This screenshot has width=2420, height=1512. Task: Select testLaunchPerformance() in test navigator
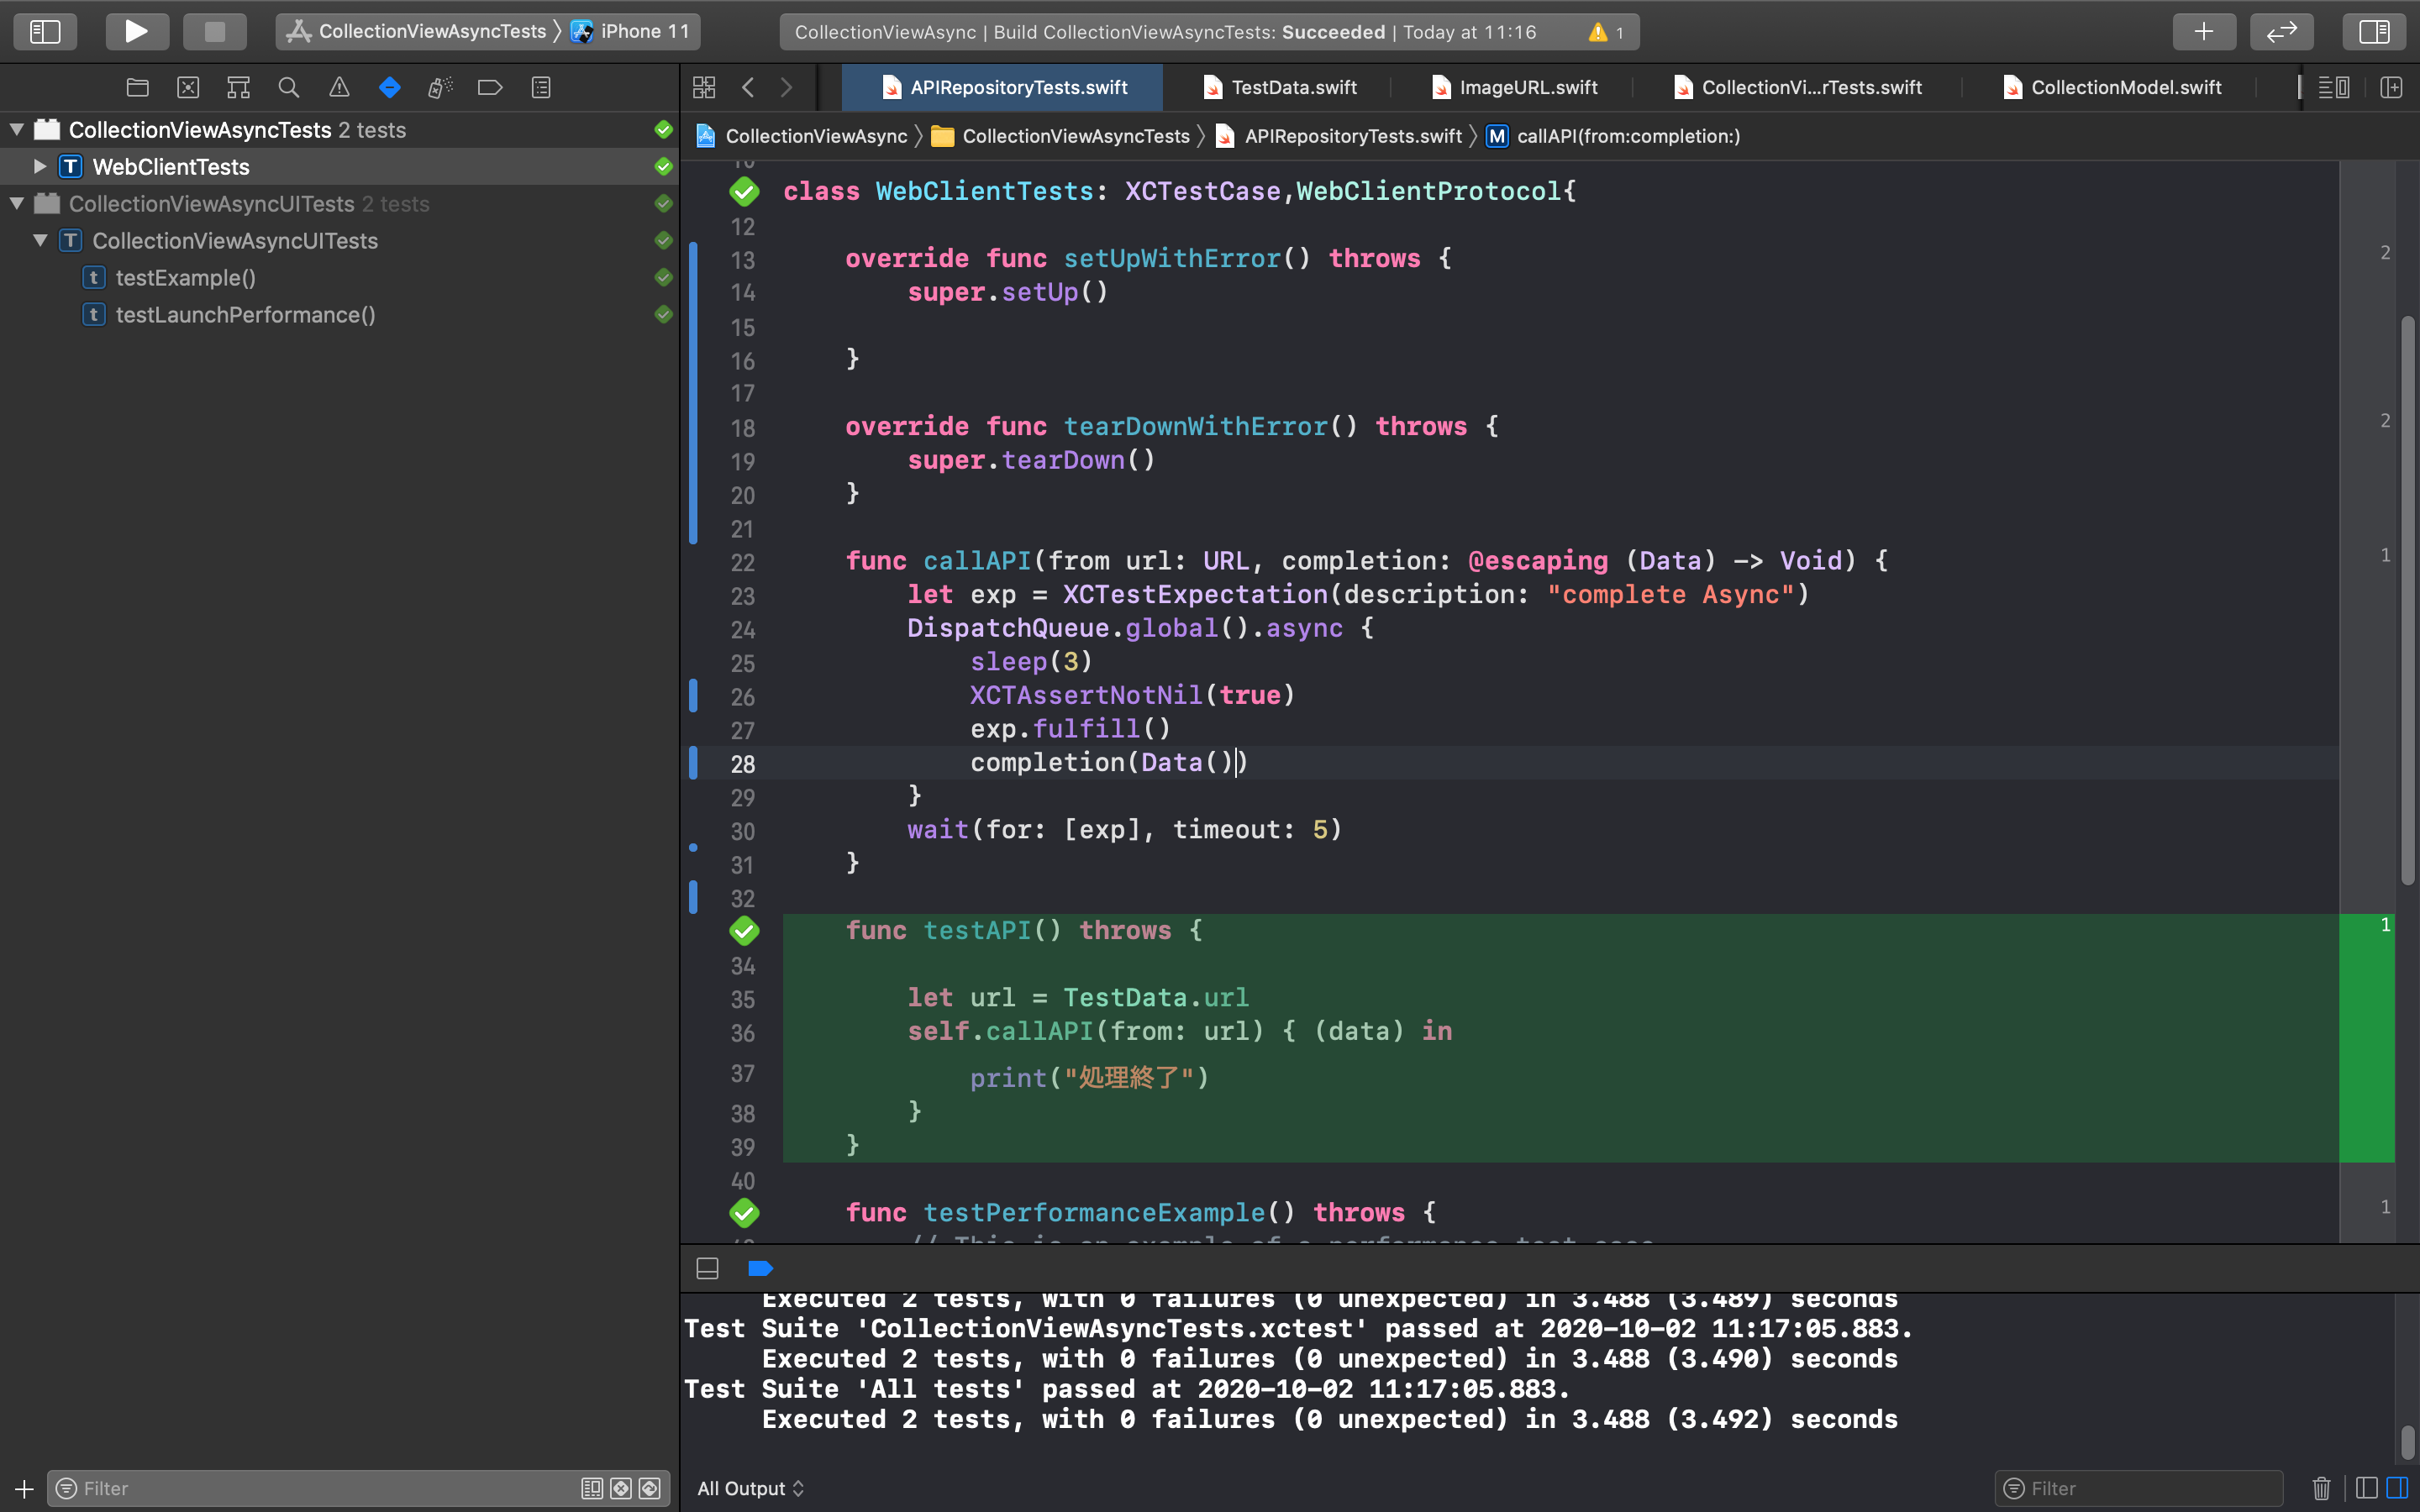pos(245,315)
